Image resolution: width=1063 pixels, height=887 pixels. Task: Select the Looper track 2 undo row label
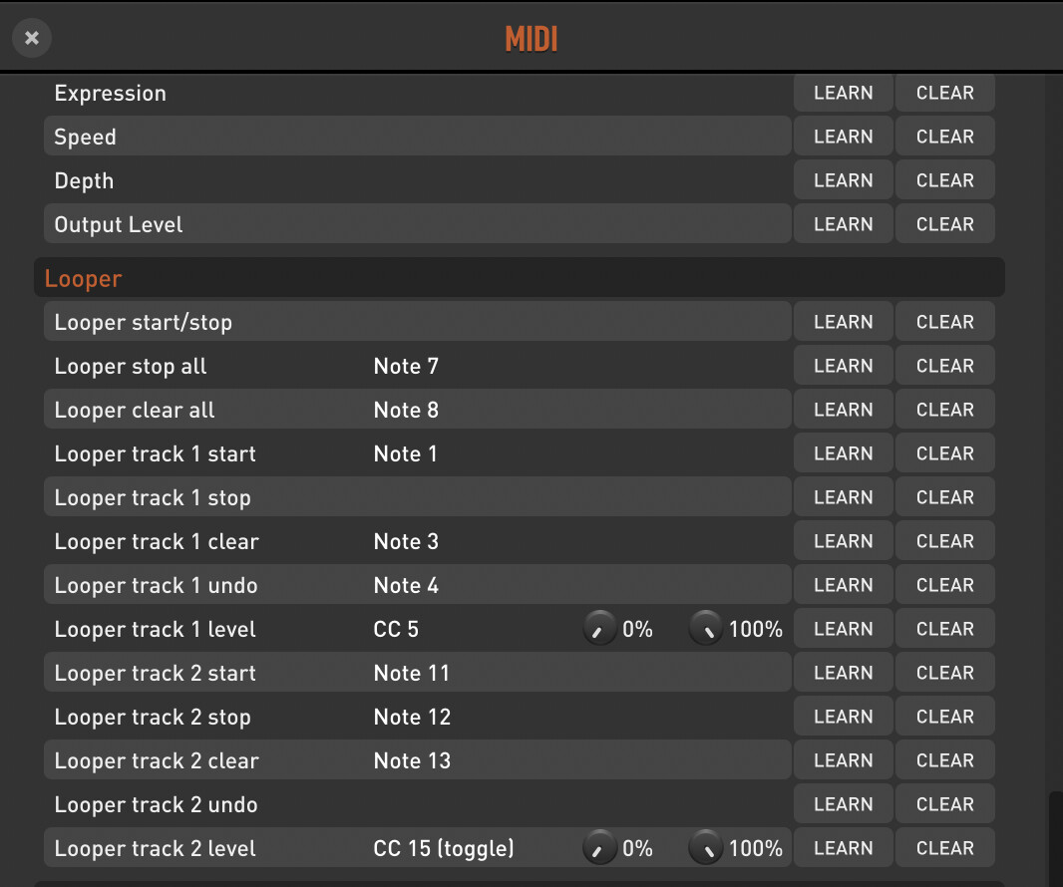156,804
